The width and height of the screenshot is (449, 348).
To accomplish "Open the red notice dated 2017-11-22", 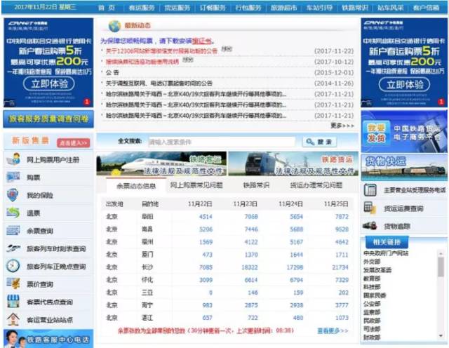I will tap(161, 51).
